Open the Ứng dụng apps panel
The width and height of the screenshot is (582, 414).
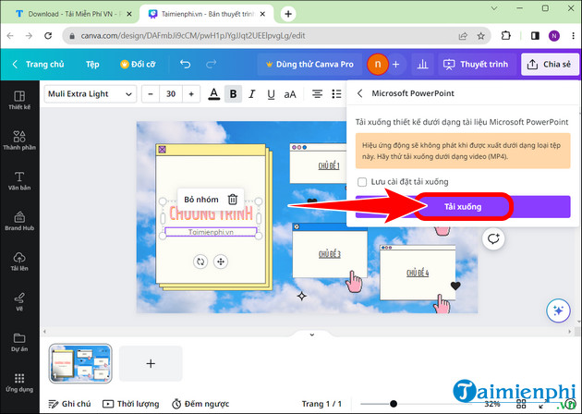(19, 383)
